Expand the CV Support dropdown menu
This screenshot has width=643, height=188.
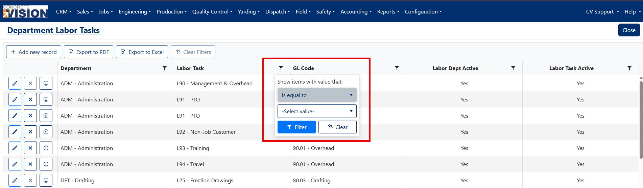(x=603, y=11)
